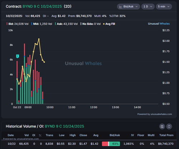The height and width of the screenshot is (149, 179).
Task: Click the column settings icon in Historical Volume
Action: pyautogui.click(x=162, y=126)
